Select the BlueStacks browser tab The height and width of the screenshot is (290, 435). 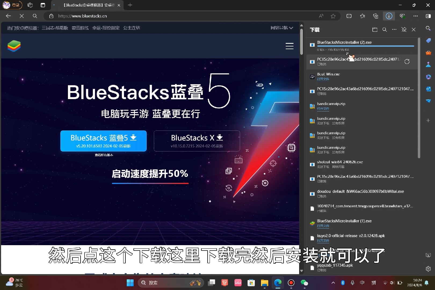pos(87,5)
